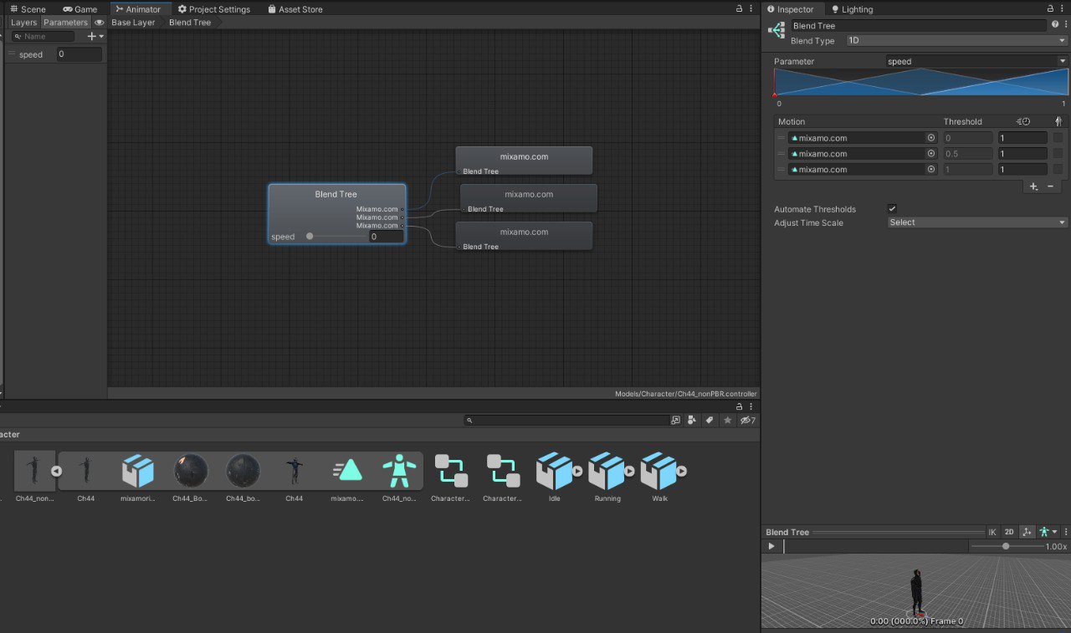
Task: Switch to the Lighting tab
Action: click(x=852, y=9)
